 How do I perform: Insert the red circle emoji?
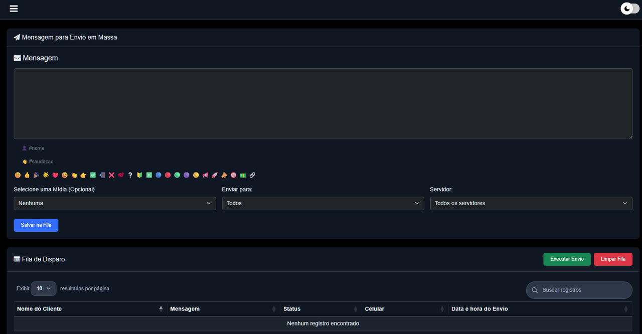tap(168, 175)
